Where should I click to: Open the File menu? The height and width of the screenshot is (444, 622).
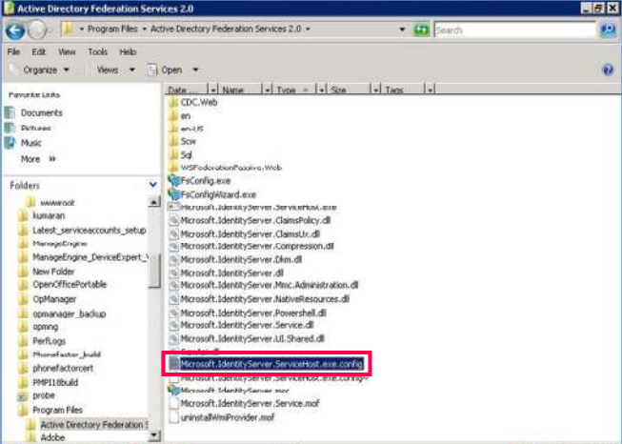coord(13,52)
